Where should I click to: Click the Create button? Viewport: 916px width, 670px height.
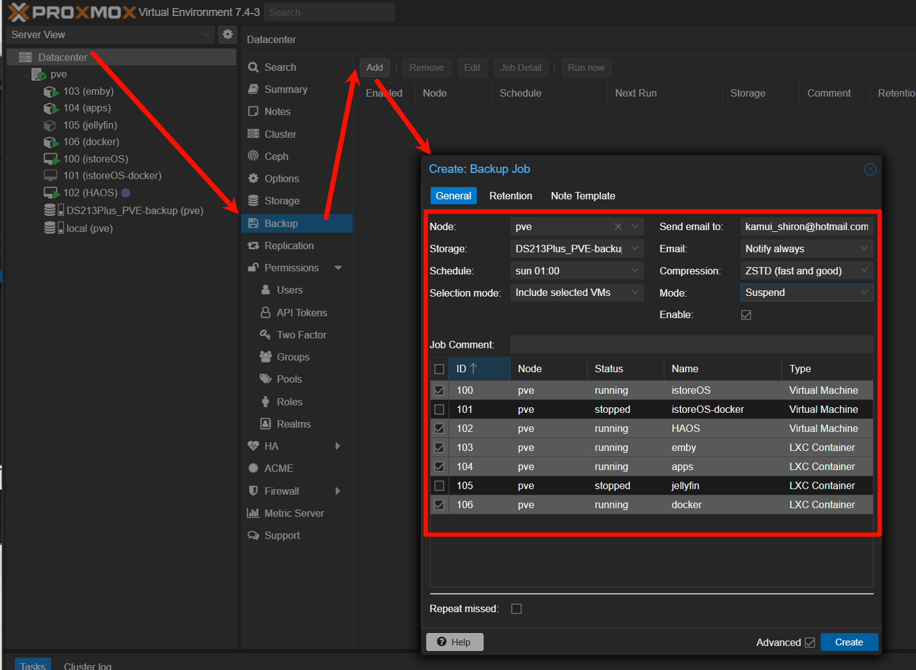[x=849, y=642]
